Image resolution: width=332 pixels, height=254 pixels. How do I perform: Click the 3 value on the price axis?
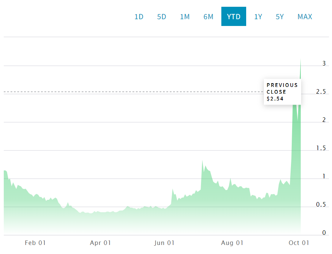[324, 64]
